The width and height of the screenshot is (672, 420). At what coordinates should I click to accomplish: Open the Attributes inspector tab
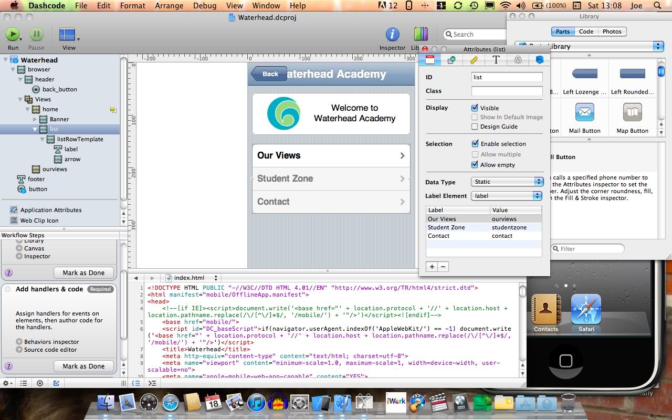tap(429, 60)
